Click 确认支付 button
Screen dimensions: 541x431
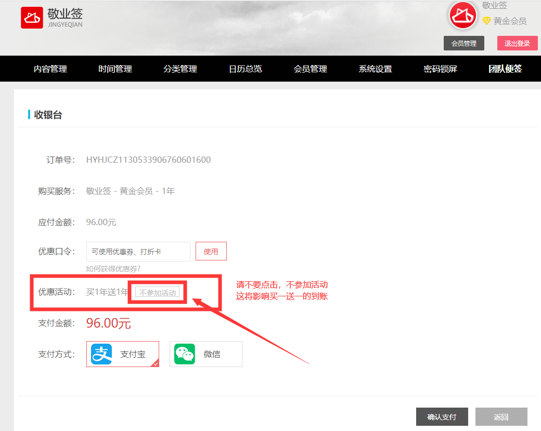tap(442, 417)
